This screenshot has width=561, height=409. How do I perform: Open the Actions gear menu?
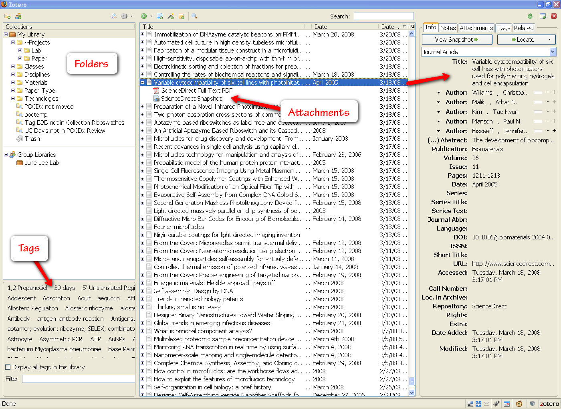126,16
